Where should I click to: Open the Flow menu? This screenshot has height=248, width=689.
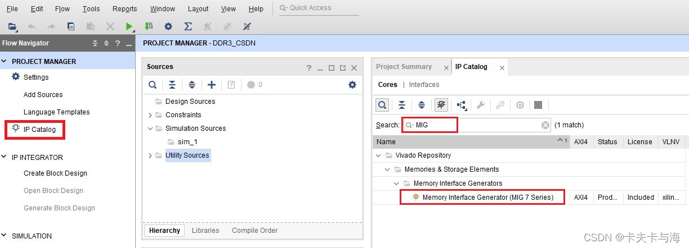62,8
